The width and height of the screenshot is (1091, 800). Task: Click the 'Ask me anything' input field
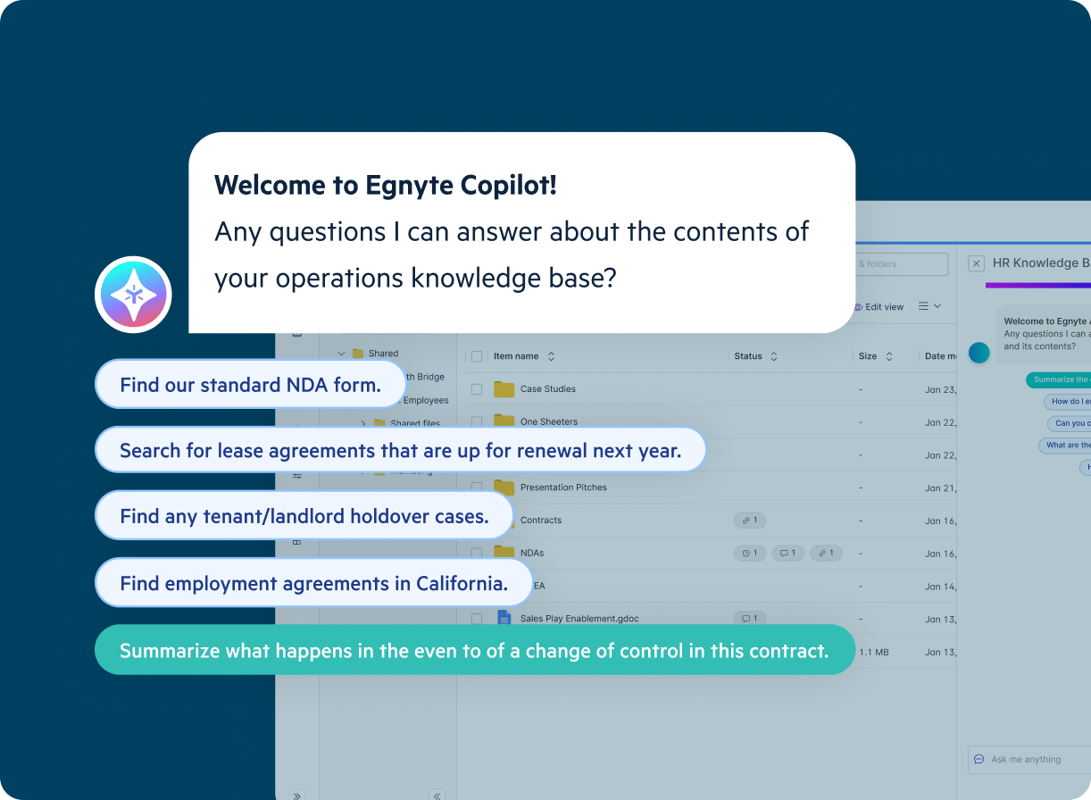[x=1029, y=759]
